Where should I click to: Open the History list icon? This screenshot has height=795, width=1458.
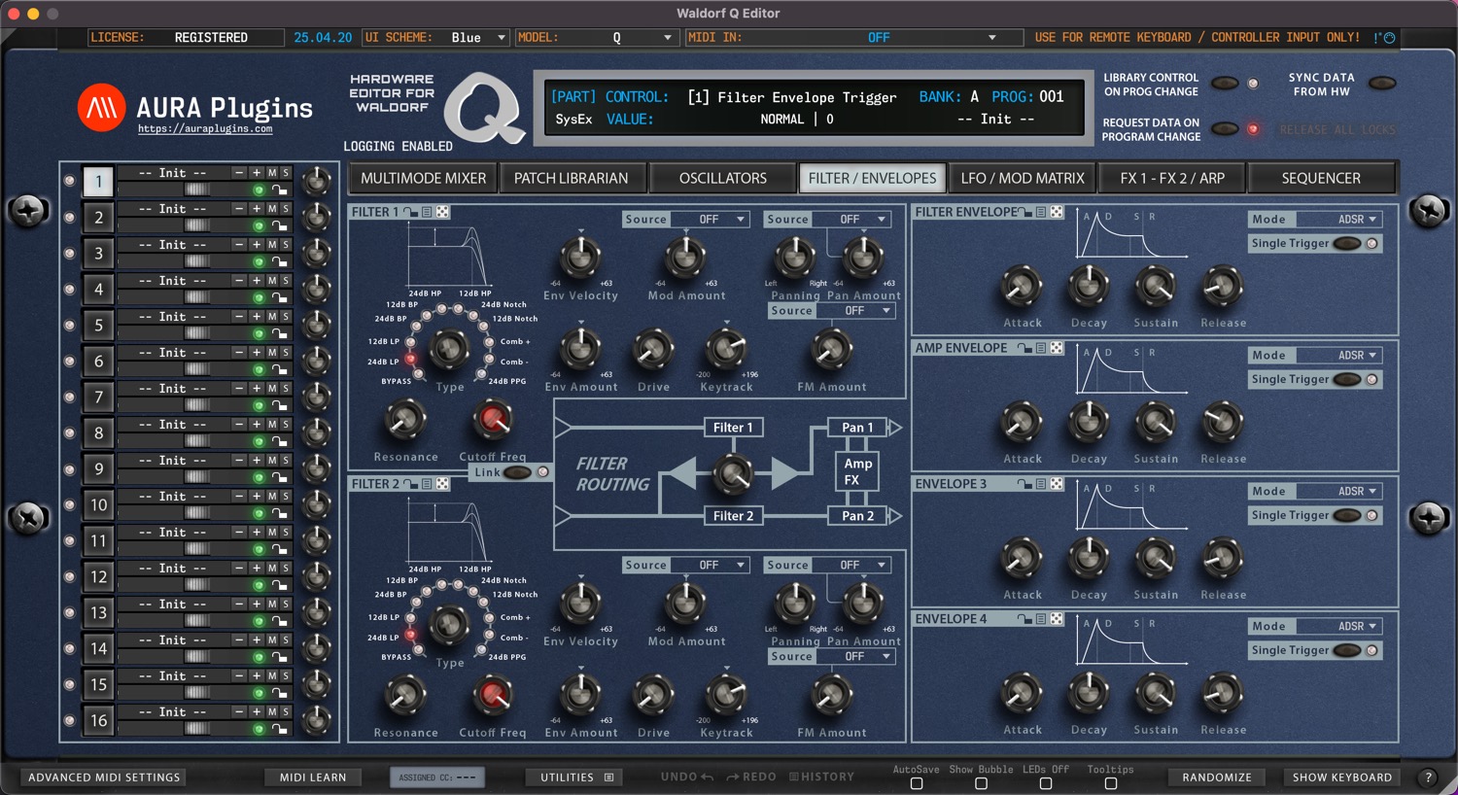pyautogui.click(x=794, y=777)
